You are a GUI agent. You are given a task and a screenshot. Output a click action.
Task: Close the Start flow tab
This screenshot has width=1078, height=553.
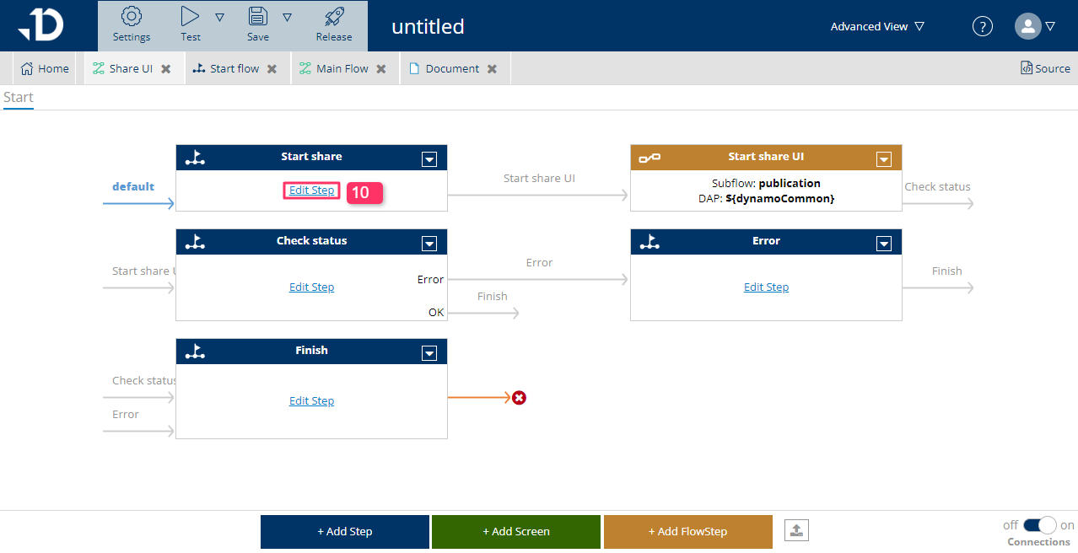click(x=272, y=69)
